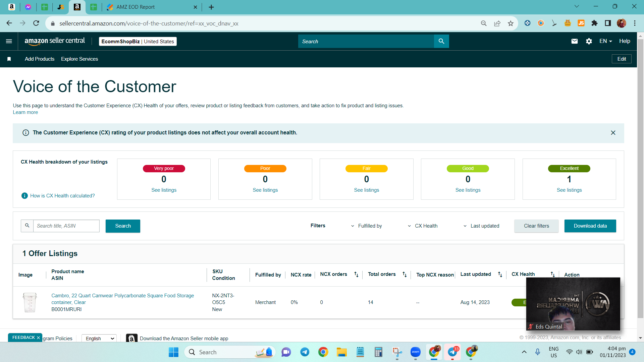Show hidden system tray icons

[x=524, y=352]
